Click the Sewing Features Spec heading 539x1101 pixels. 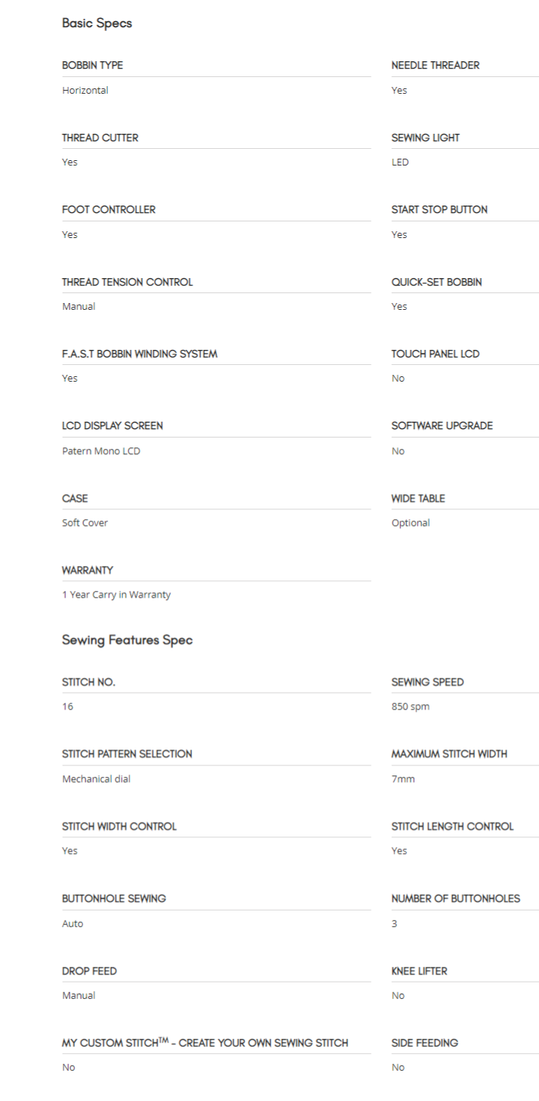[x=127, y=640]
